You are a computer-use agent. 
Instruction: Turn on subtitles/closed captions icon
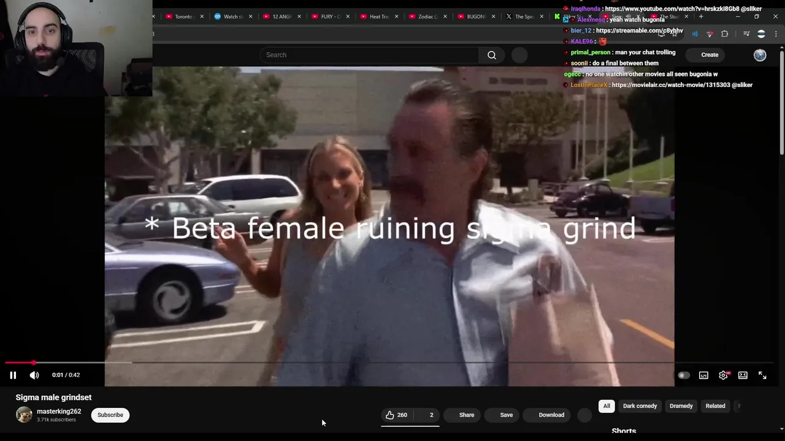703,375
